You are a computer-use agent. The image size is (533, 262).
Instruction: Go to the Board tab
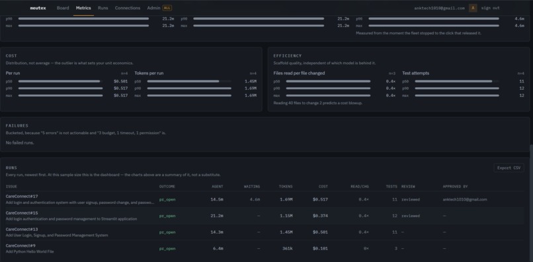[63, 8]
